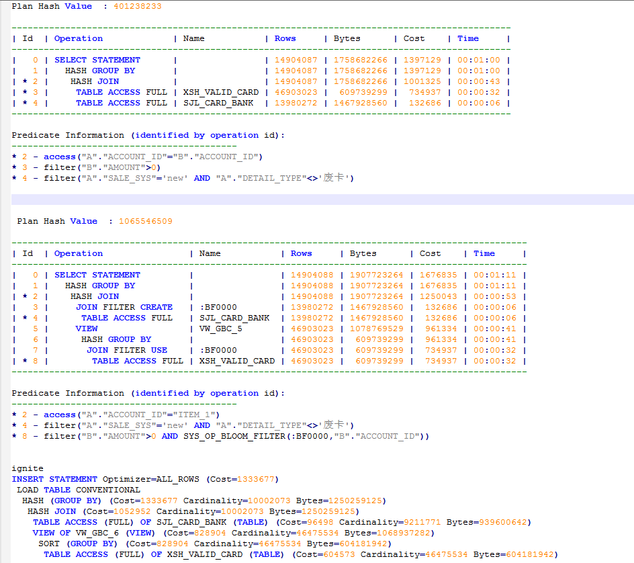Screen dimensions: 634x563
Task: Click the bytes value 1078769529 in the VIEW row
Action: (x=376, y=329)
